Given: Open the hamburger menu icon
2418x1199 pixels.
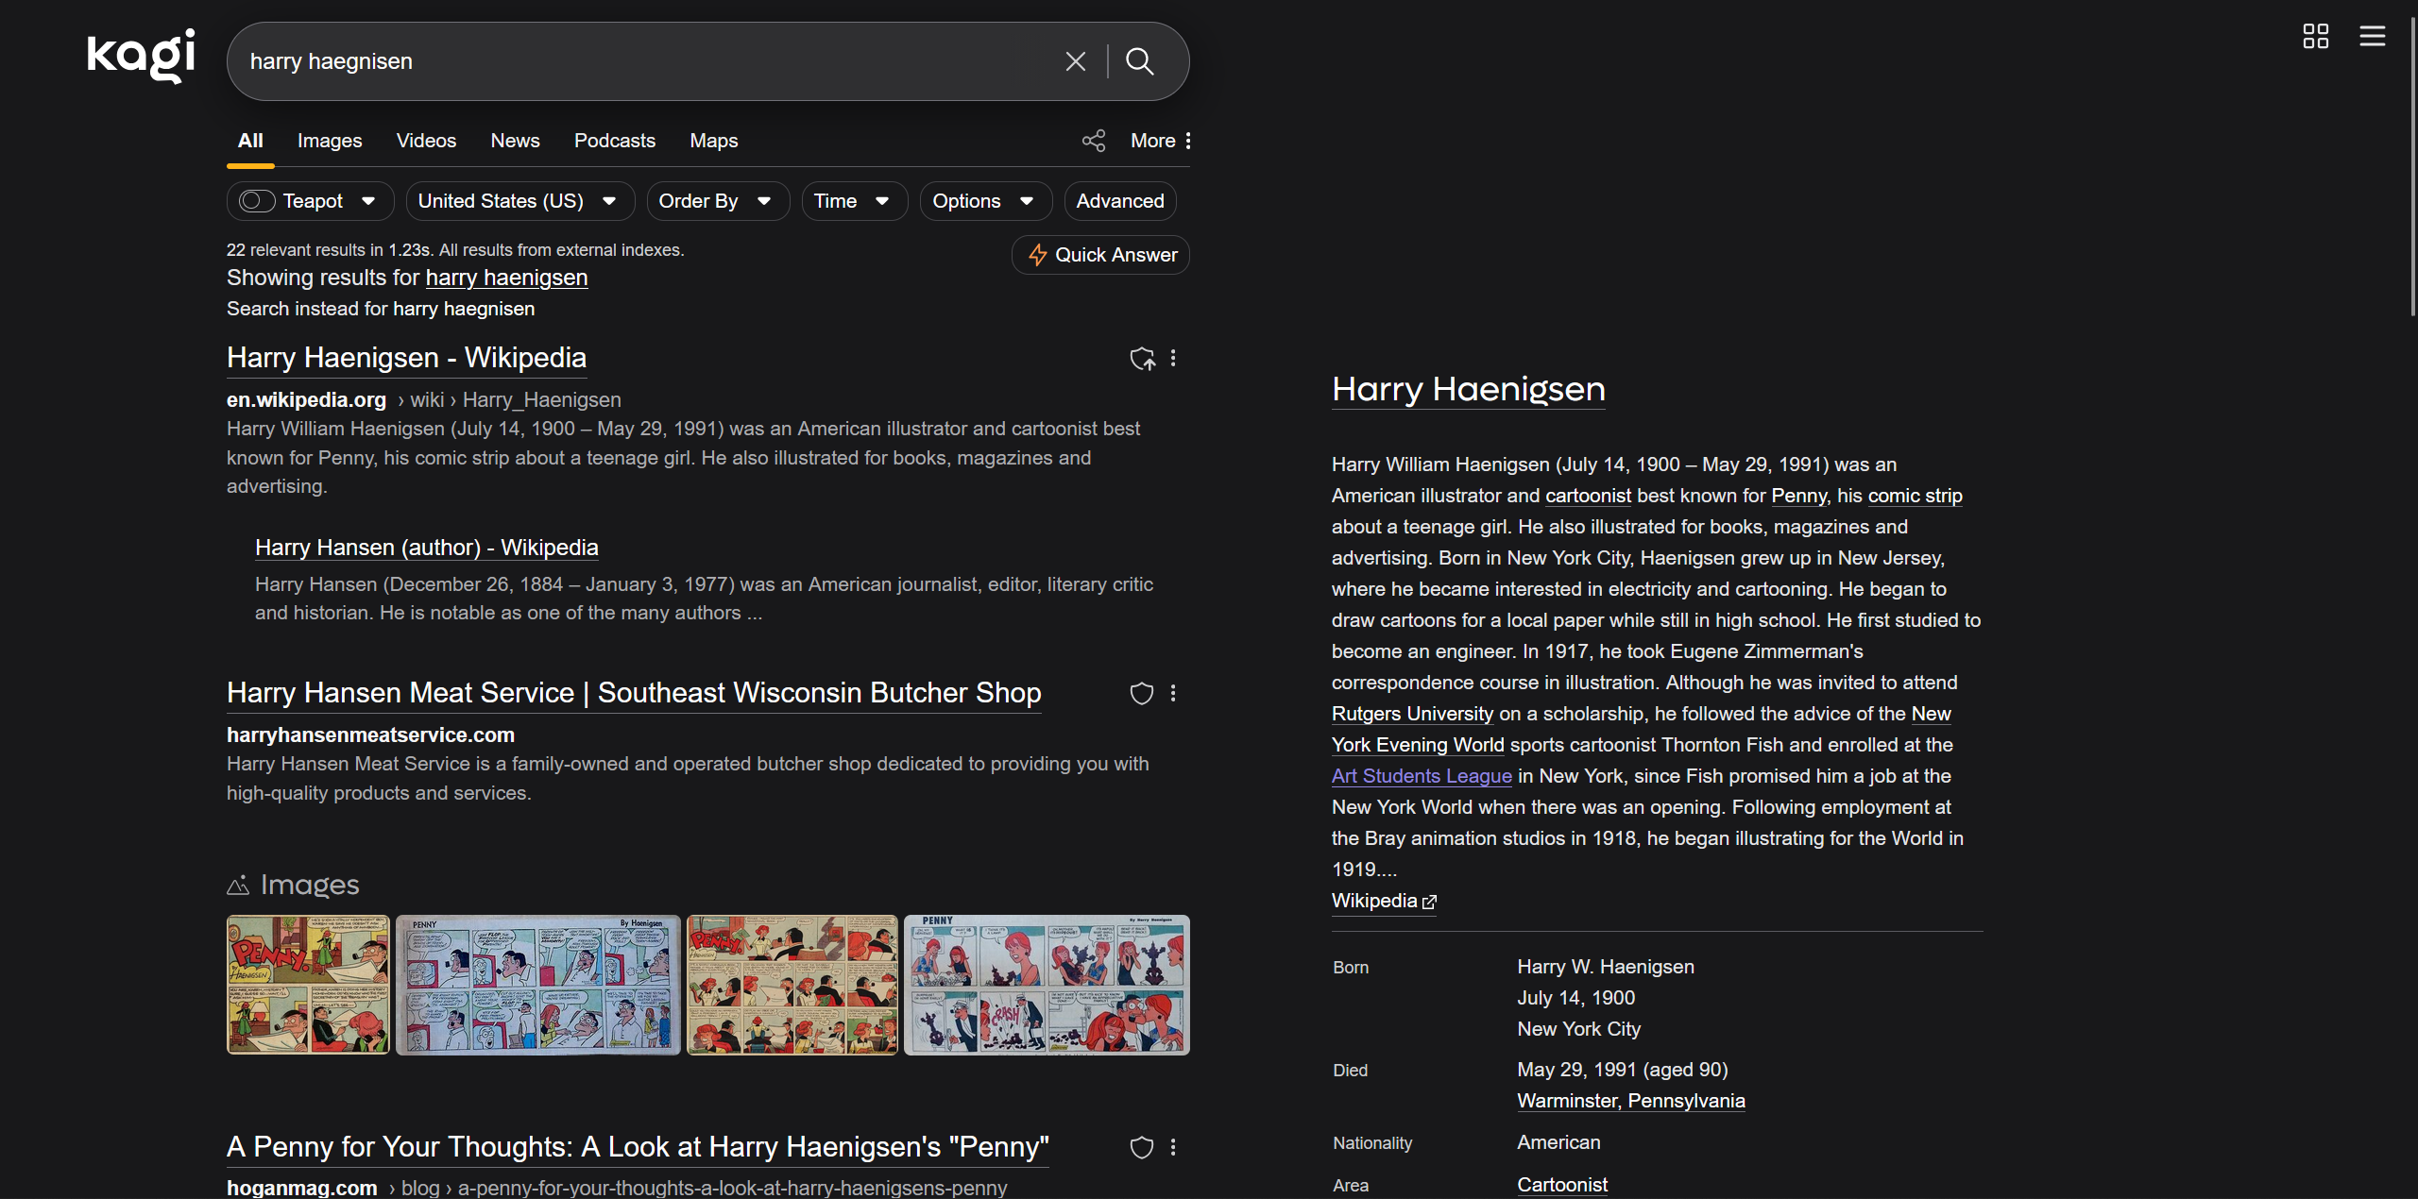Looking at the screenshot, I should pyautogui.click(x=2373, y=36).
